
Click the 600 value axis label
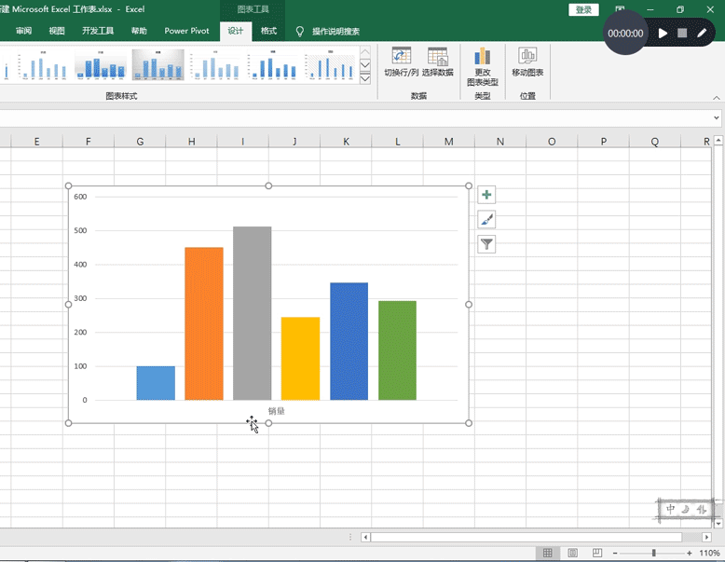[80, 197]
